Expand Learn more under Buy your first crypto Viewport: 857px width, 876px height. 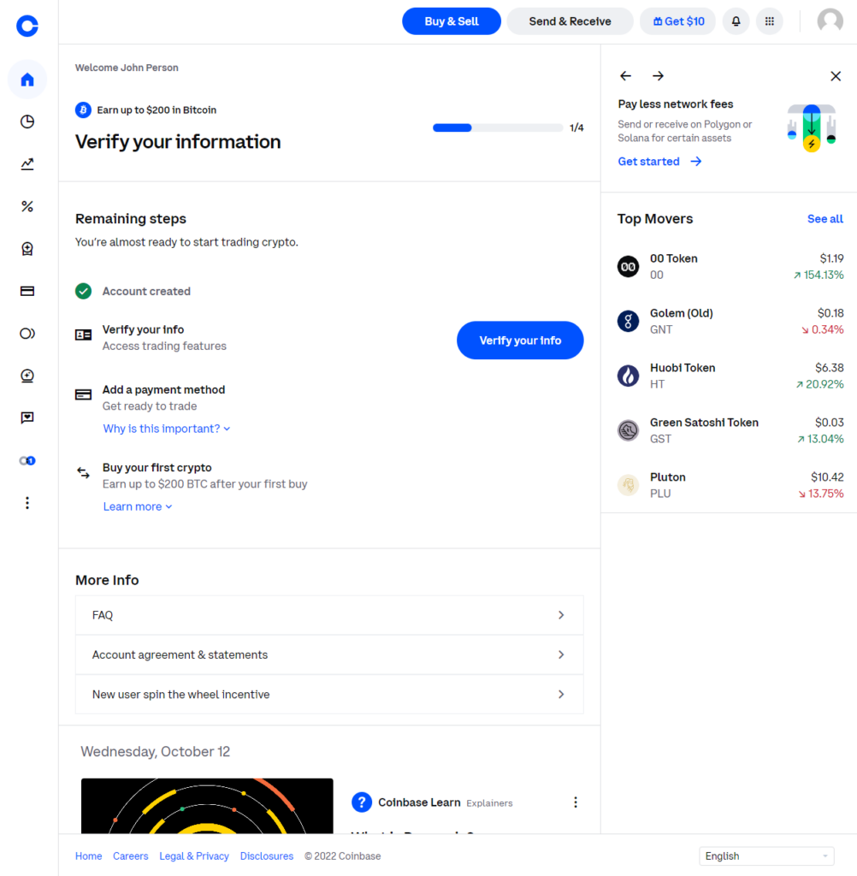[138, 506]
